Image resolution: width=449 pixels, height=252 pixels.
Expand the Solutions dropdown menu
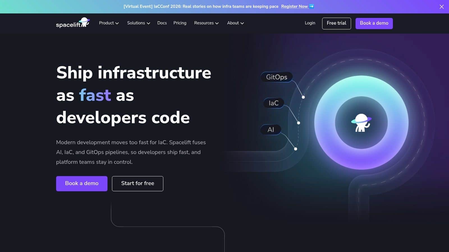click(139, 23)
